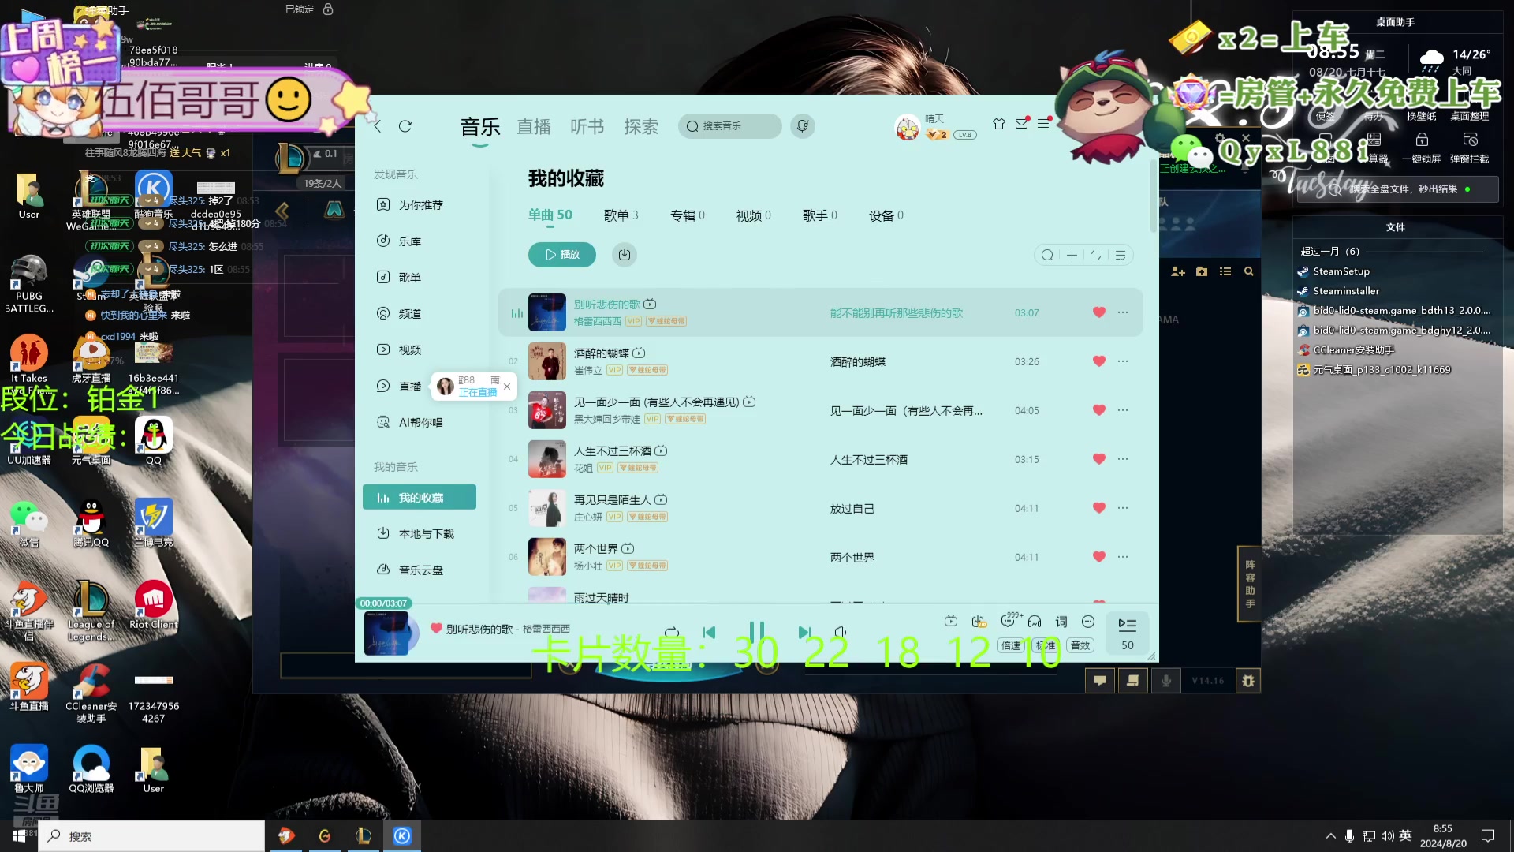This screenshot has width=1514, height=852.
Task: Click the Windows taskbar search box
Action: coord(151,836)
